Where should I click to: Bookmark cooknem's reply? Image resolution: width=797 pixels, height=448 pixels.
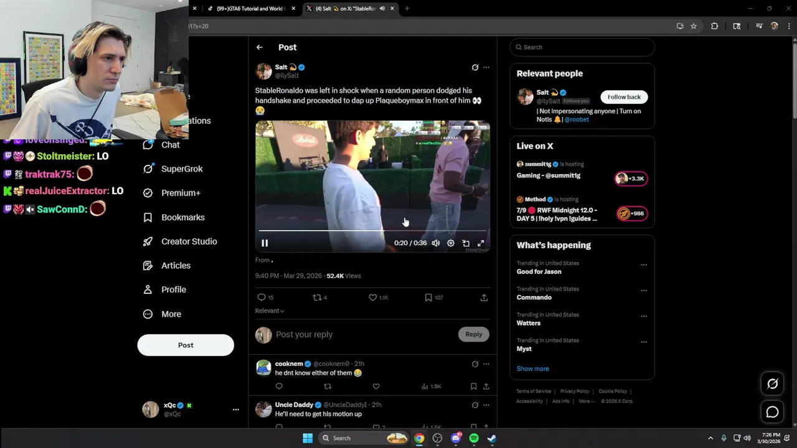[474, 386]
